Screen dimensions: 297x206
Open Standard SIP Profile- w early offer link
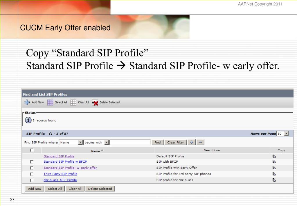(70, 168)
